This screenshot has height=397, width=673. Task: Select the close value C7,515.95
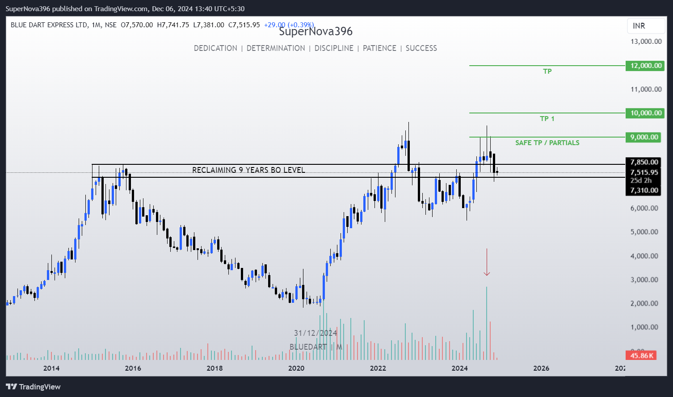click(244, 25)
